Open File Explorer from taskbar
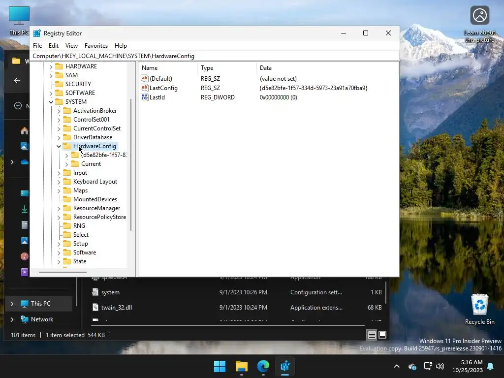 (x=241, y=366)
